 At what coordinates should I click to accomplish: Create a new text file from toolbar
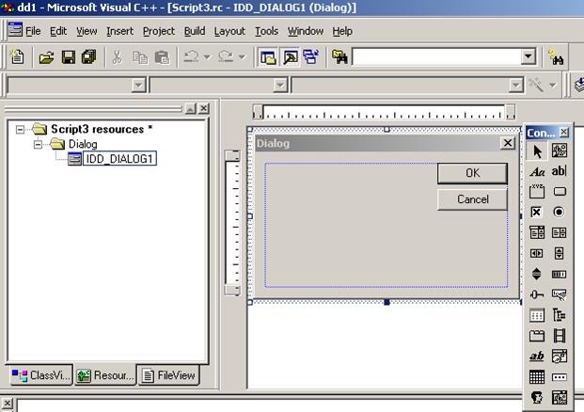click(x=17, y=57)
